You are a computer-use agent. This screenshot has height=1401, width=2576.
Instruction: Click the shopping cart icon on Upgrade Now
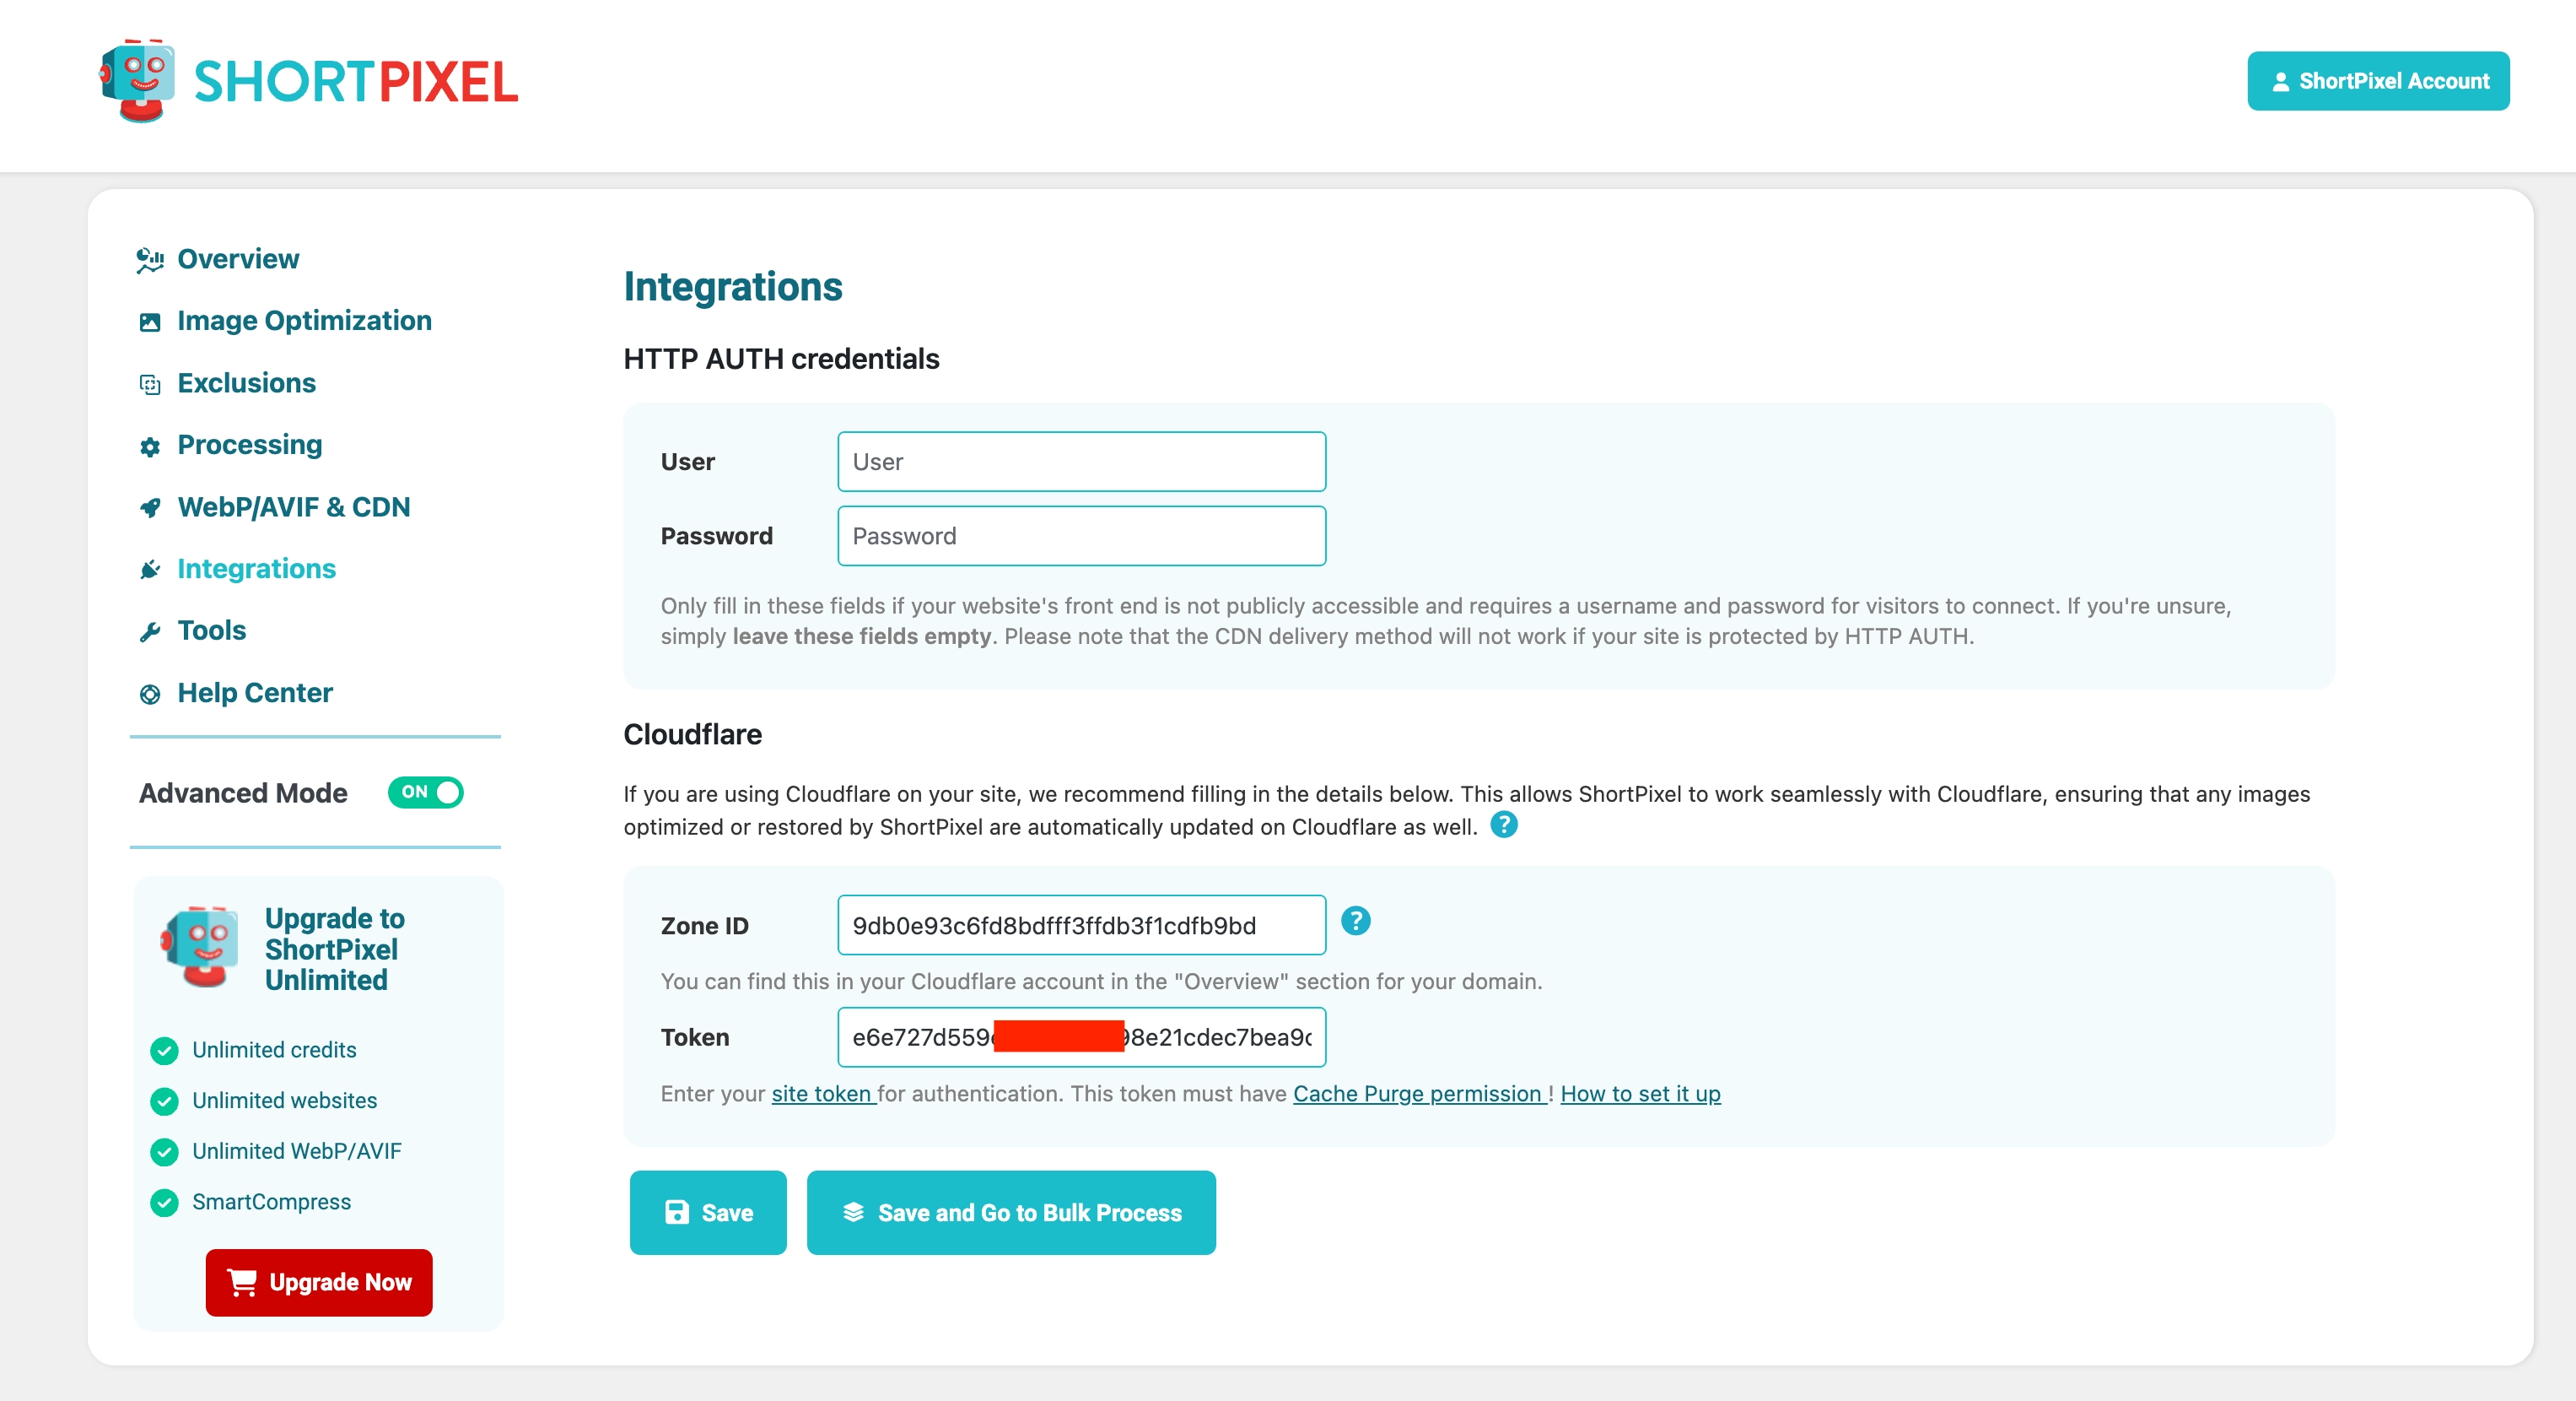pyautogui.click(x=242, y=1282)
